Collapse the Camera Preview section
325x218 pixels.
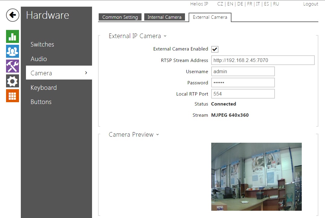click(158, 135)
